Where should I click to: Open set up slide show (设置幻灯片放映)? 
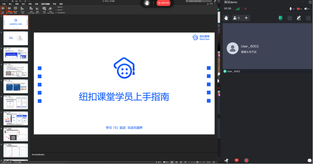pos(31,10)
